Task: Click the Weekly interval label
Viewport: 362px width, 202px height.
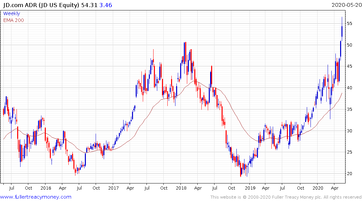Action: click(11, 13)
